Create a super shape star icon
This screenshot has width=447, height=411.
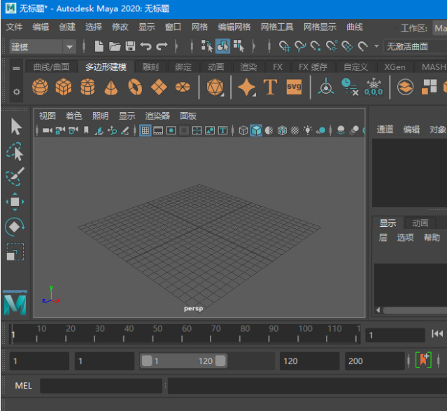click(x=247, y=87)
